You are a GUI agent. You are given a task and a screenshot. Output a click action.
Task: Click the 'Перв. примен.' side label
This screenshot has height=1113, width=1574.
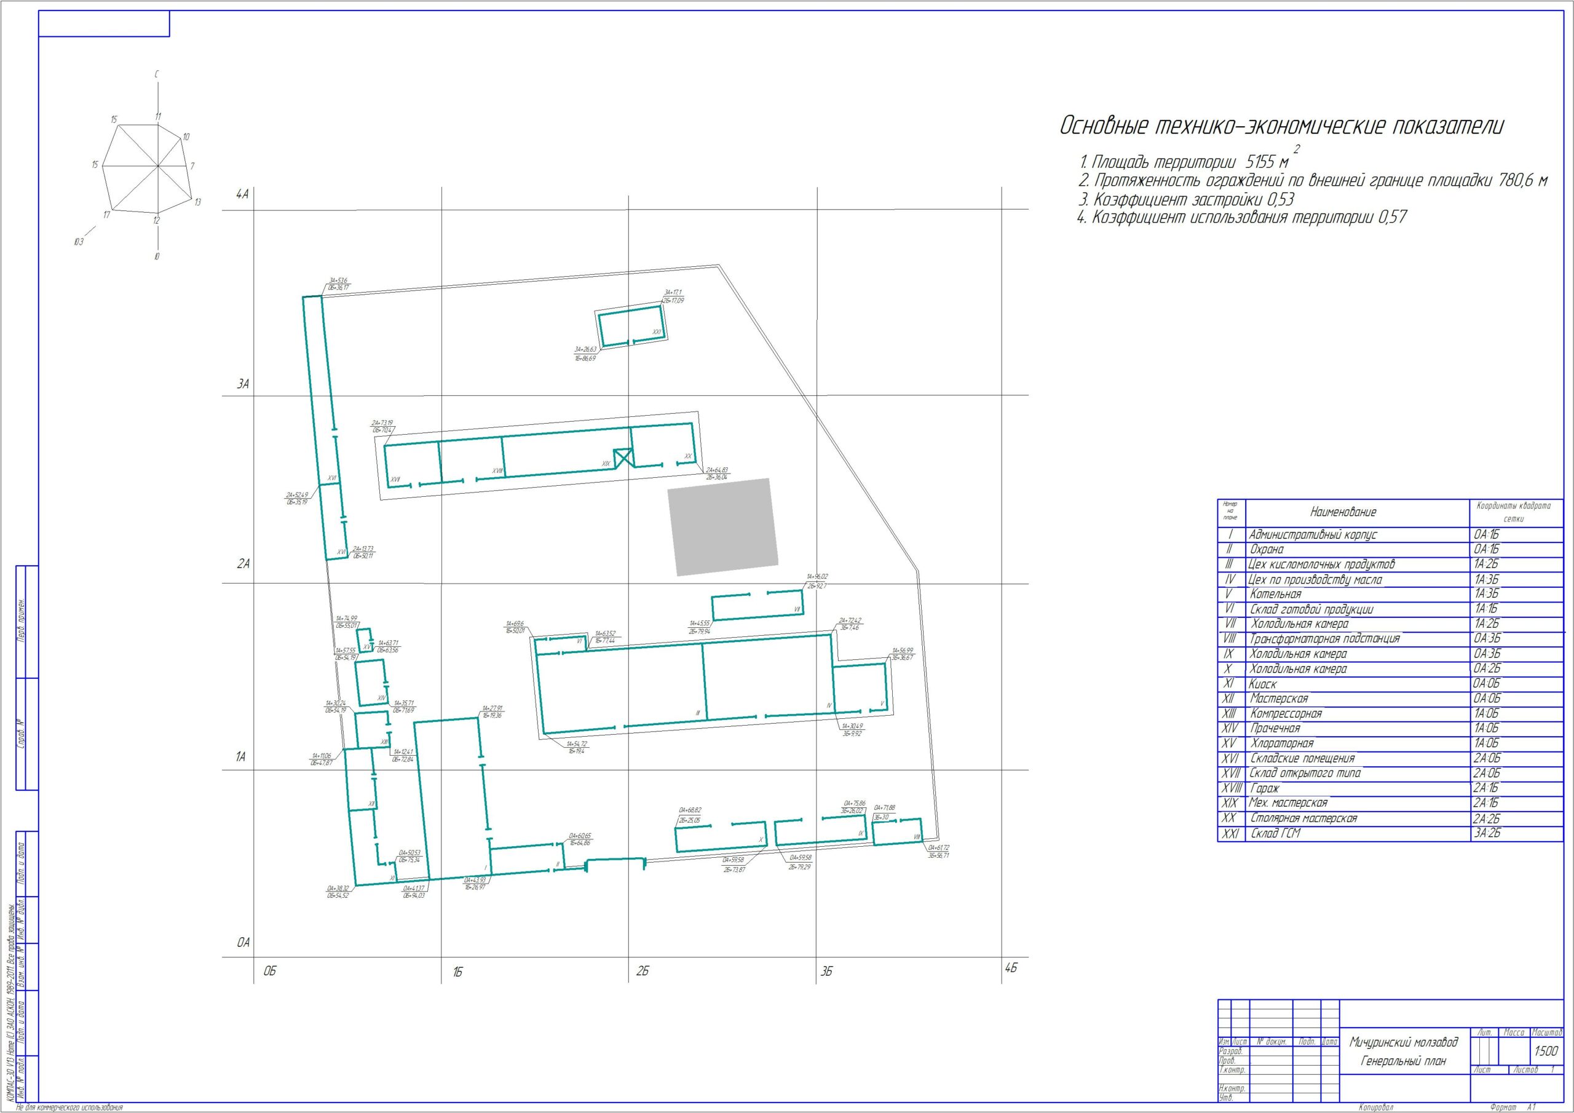click(20, 621)
